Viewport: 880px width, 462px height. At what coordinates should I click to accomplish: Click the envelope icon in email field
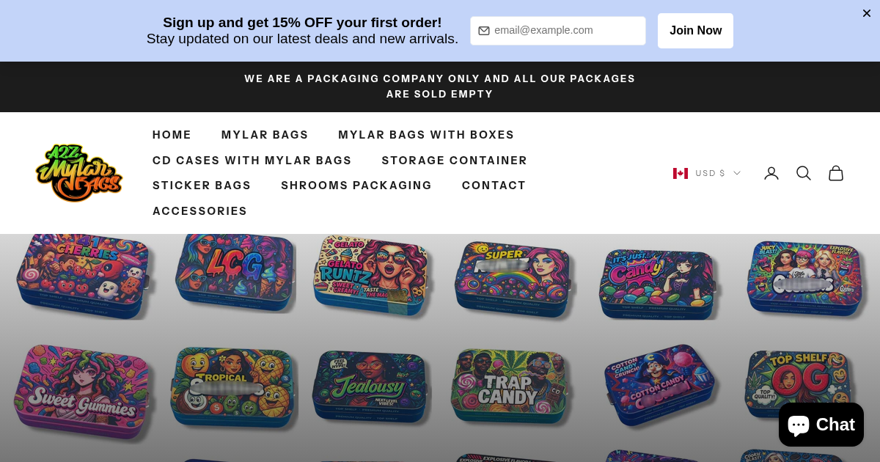click(484, 31)
